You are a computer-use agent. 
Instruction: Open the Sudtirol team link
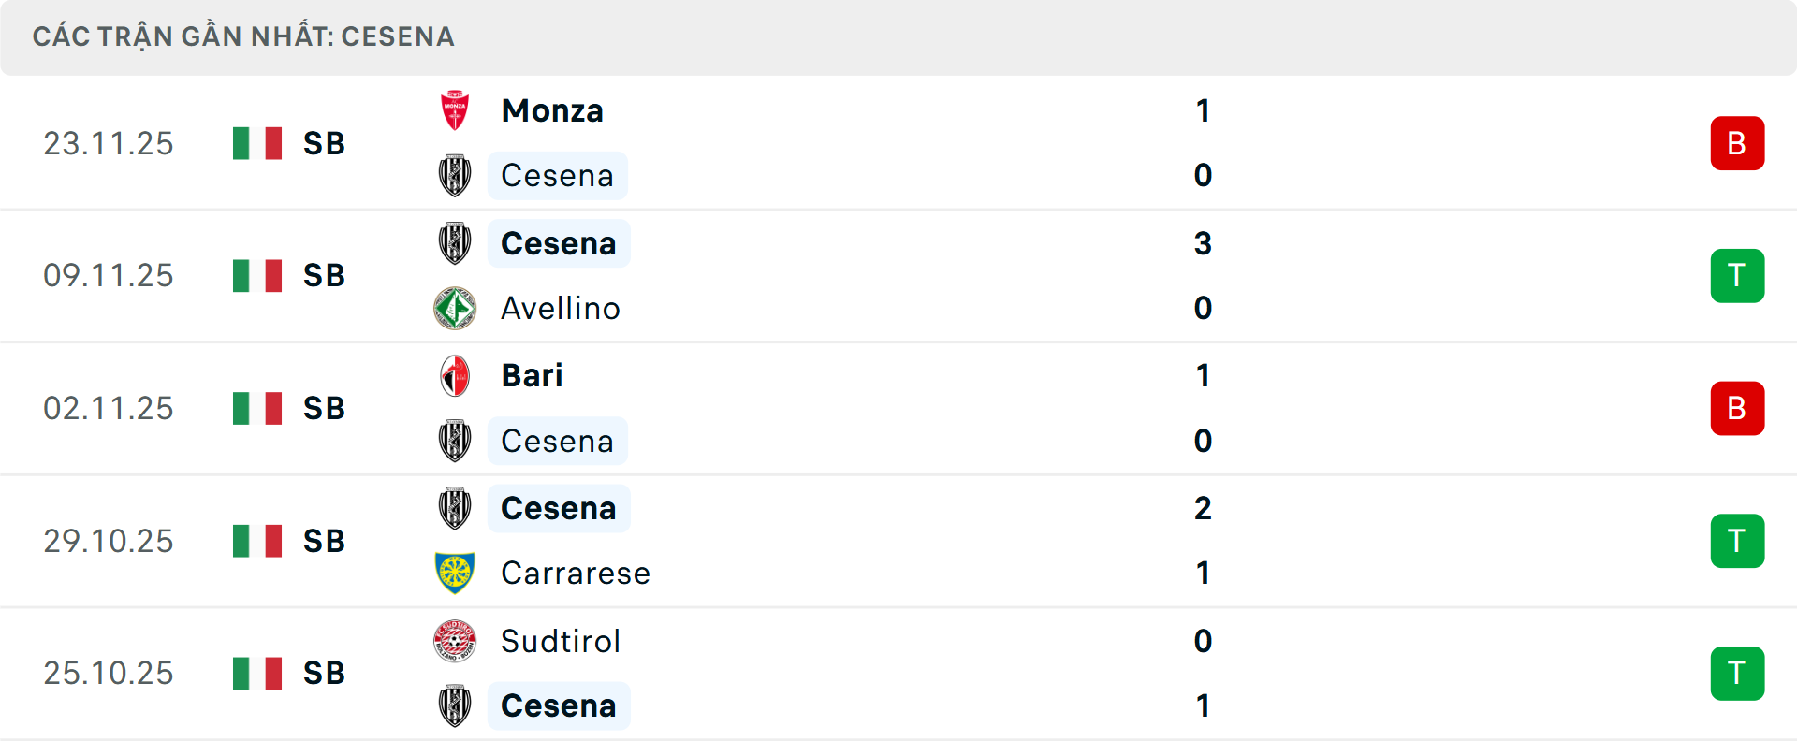coord(560,641)
